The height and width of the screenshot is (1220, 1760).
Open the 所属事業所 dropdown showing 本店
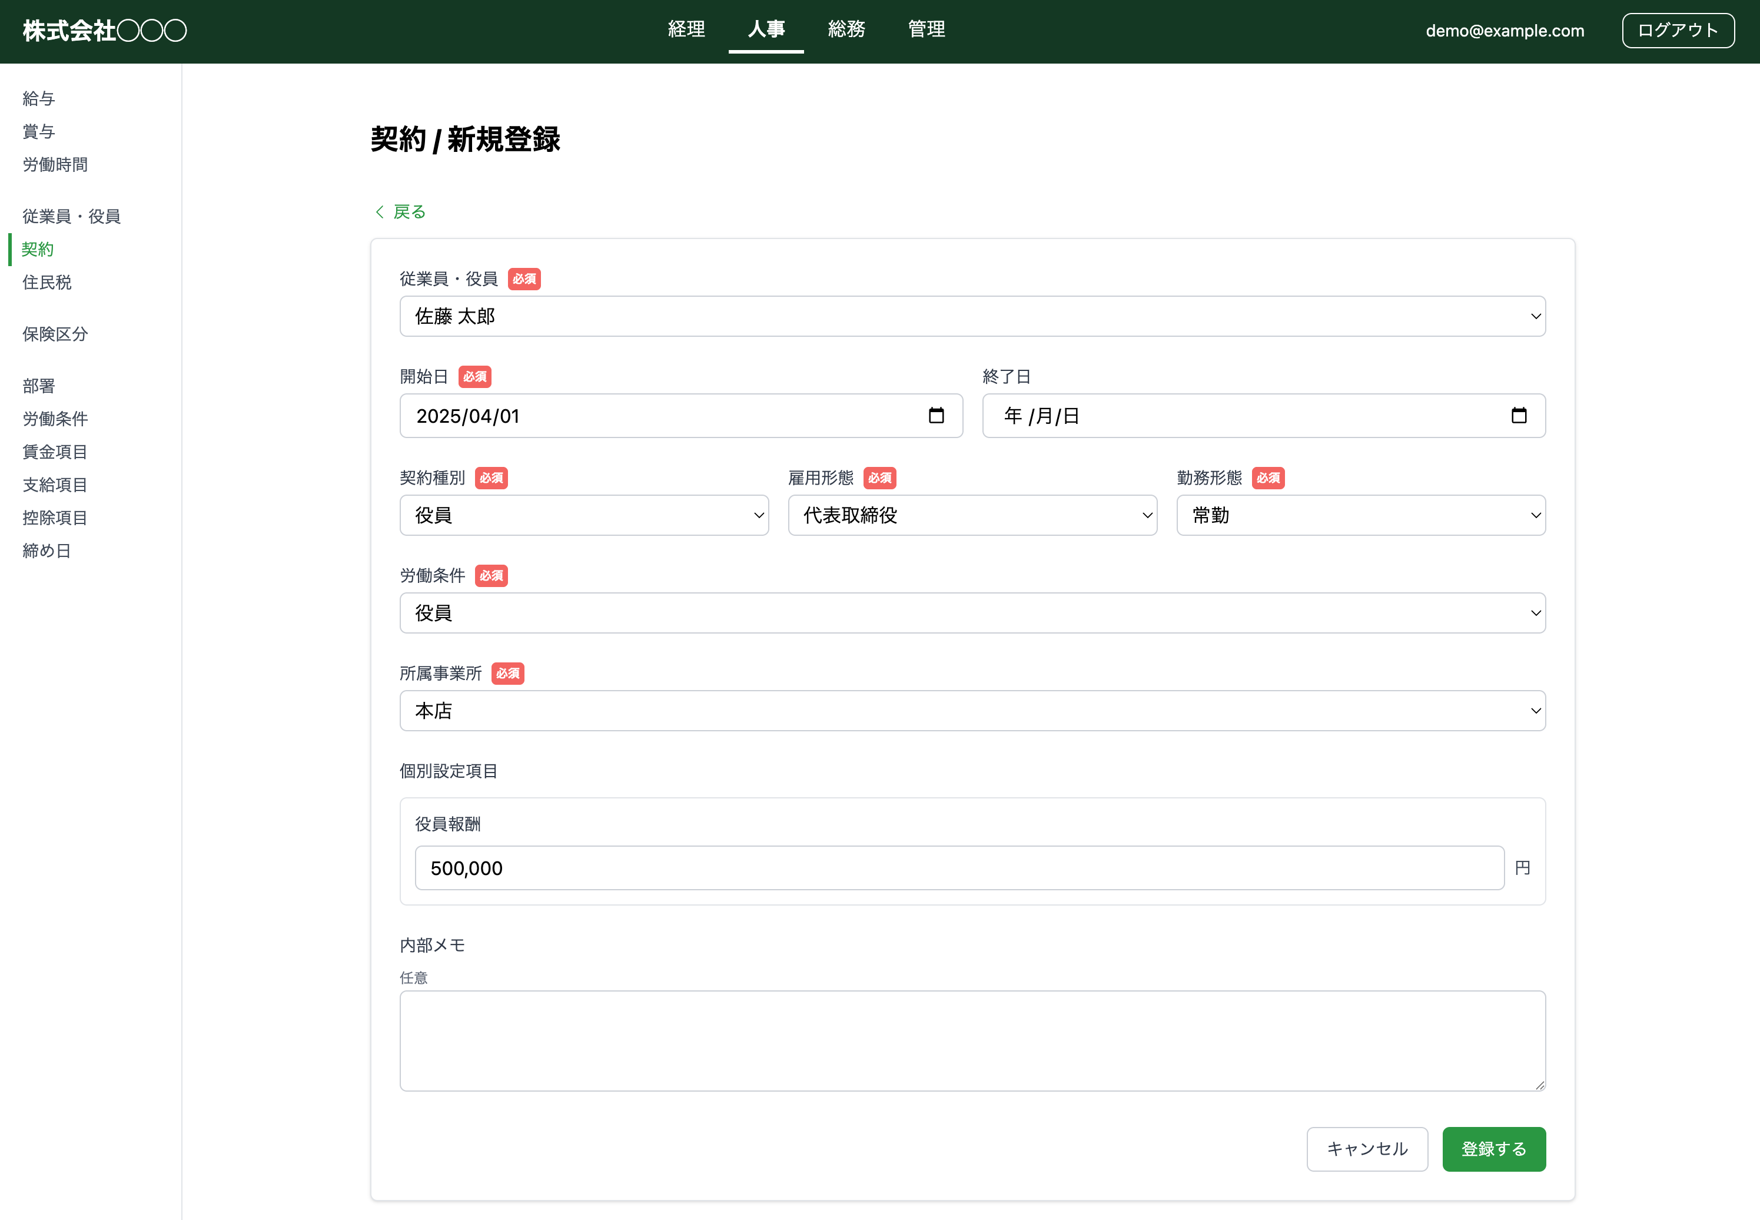coord(971,710)
